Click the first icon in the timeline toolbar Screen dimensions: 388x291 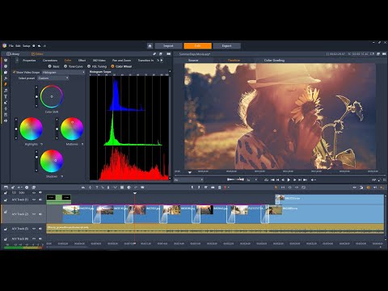coord(6,188)
